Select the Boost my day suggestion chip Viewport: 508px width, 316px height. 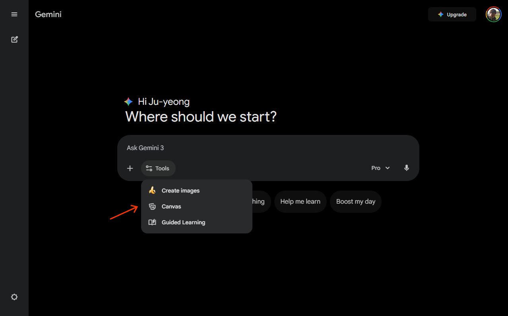pos(355,201)
